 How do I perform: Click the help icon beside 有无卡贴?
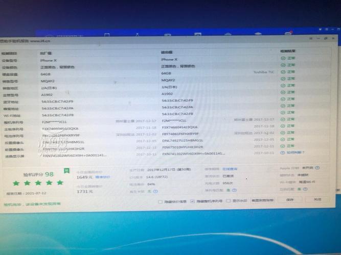(155, 191)
